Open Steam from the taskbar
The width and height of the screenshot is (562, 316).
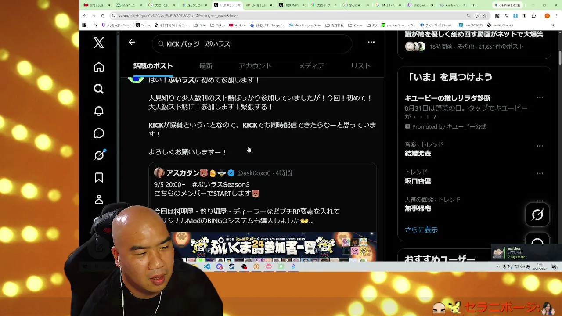pyautogui.click(x=232, y=266)
